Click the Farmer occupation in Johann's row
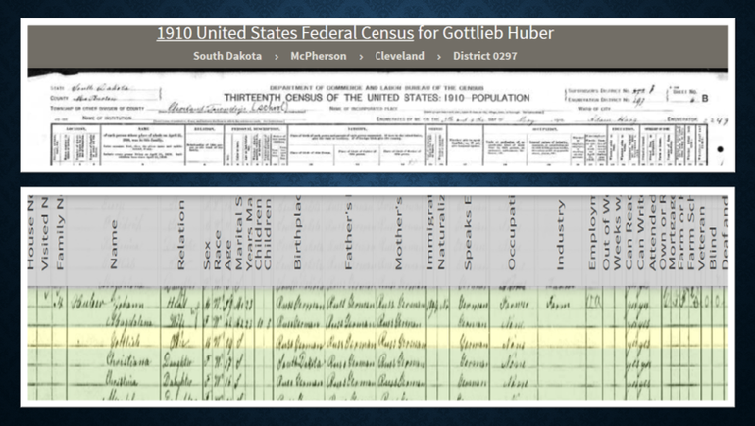This screenshot has width=755, height=426. tap(514, 305)
